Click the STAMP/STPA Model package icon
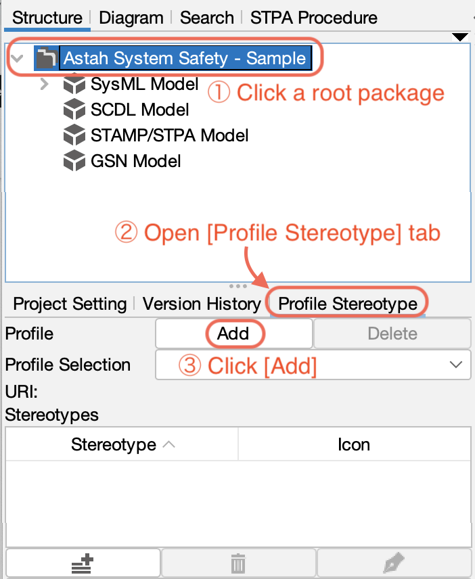The height and width of the screenshot is (579, 475). click(74, 135)
